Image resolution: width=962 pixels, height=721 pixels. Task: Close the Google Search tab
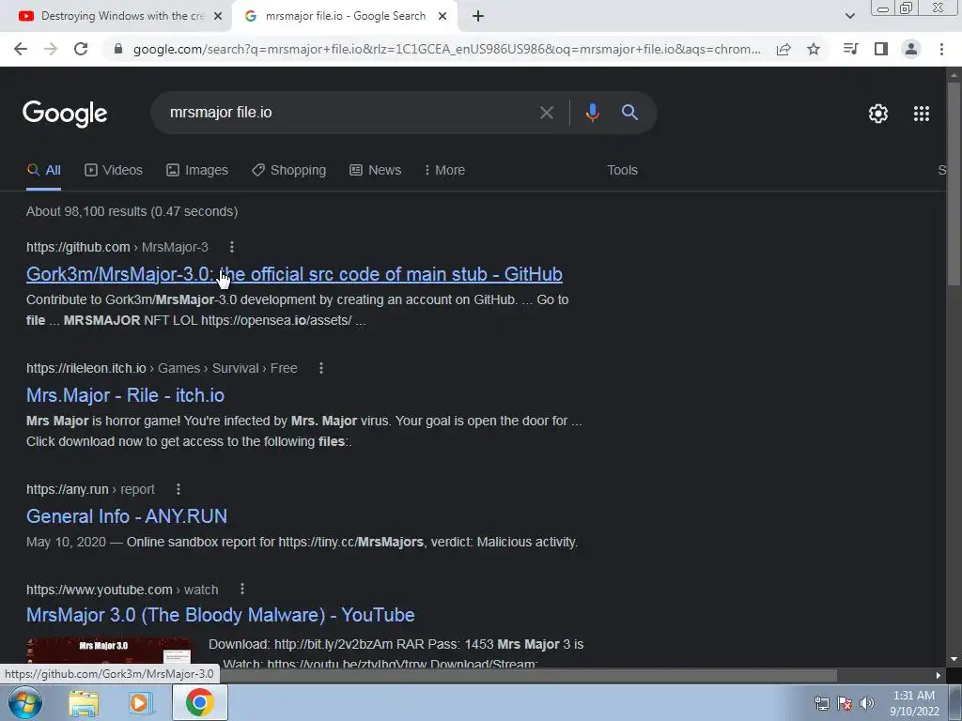click(x=442, y=16)
